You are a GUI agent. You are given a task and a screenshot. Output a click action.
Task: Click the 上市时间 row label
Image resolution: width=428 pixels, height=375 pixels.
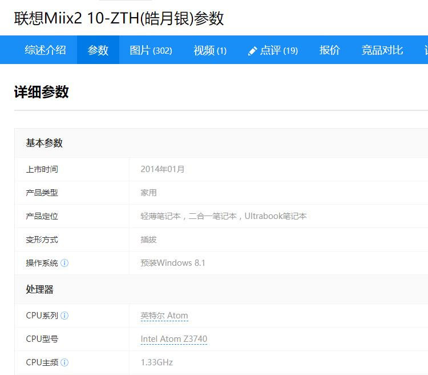42,169
